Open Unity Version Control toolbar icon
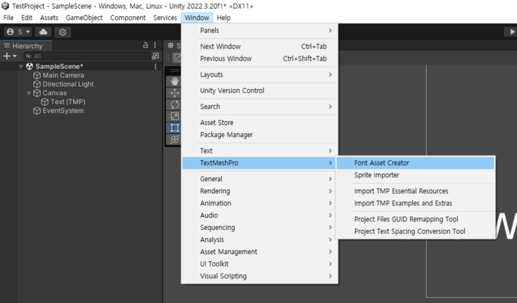 tap(62, 32)
